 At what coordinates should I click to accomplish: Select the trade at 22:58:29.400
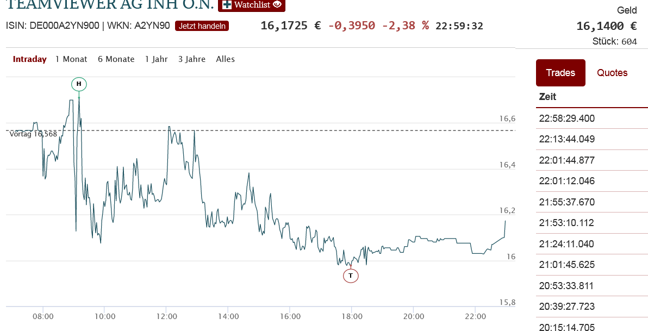[566, 118]
